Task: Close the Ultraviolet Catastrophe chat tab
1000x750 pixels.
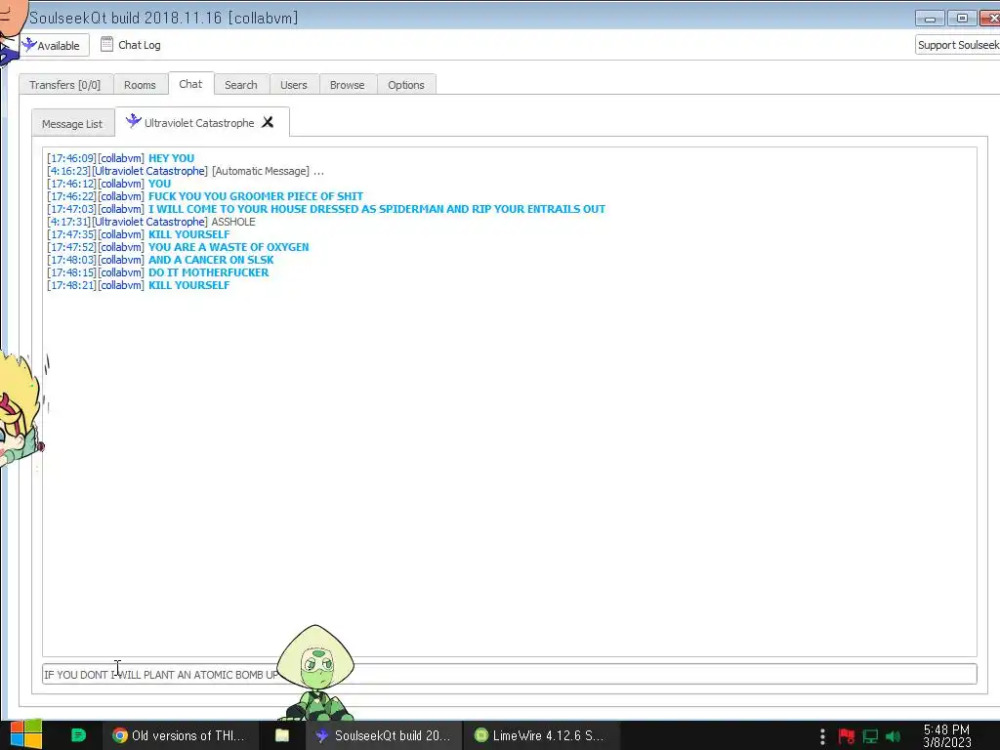Action: [x=268, y=122]
